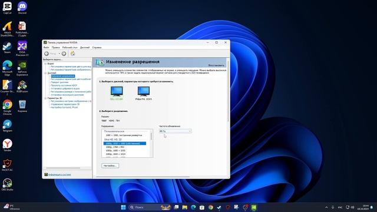This screenshot has width=377, height=212.
Task: Select 1080p, 1768 × 992 resolution
Action: 115,147
